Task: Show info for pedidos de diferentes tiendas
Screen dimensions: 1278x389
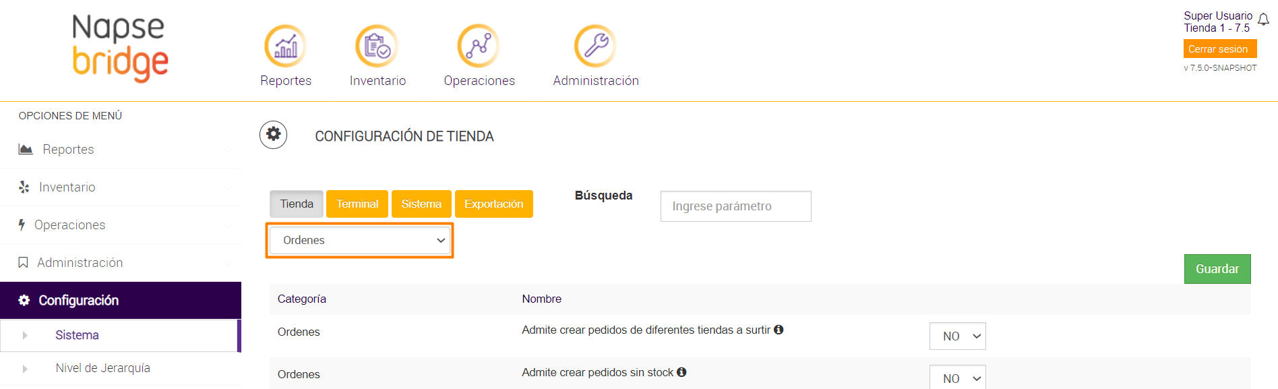Action: tap(779, 330)
